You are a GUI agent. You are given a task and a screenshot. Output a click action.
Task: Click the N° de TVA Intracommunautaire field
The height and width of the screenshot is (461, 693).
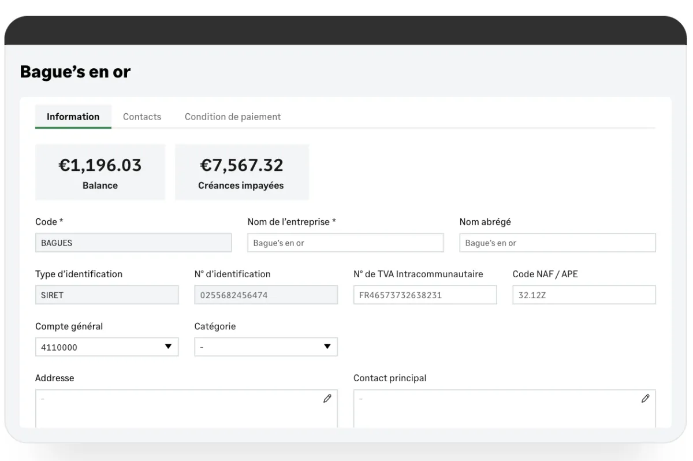pyautogui.click(x=424, y=295)
